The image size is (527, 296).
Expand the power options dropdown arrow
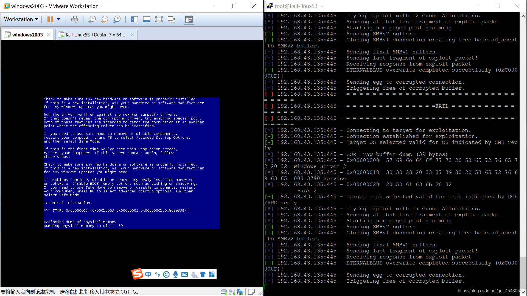pyautogui.click(x=59, y=19)
